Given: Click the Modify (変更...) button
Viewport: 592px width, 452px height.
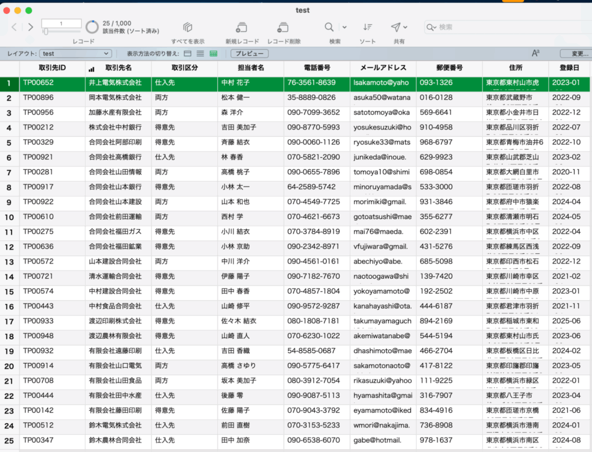Looking at the screenshot, I should point(575,54).
